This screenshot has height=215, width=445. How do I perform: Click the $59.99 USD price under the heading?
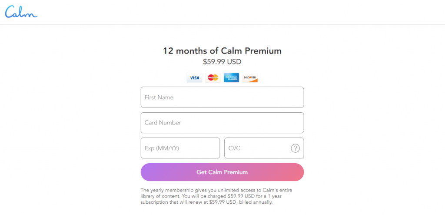pos(222,62)
